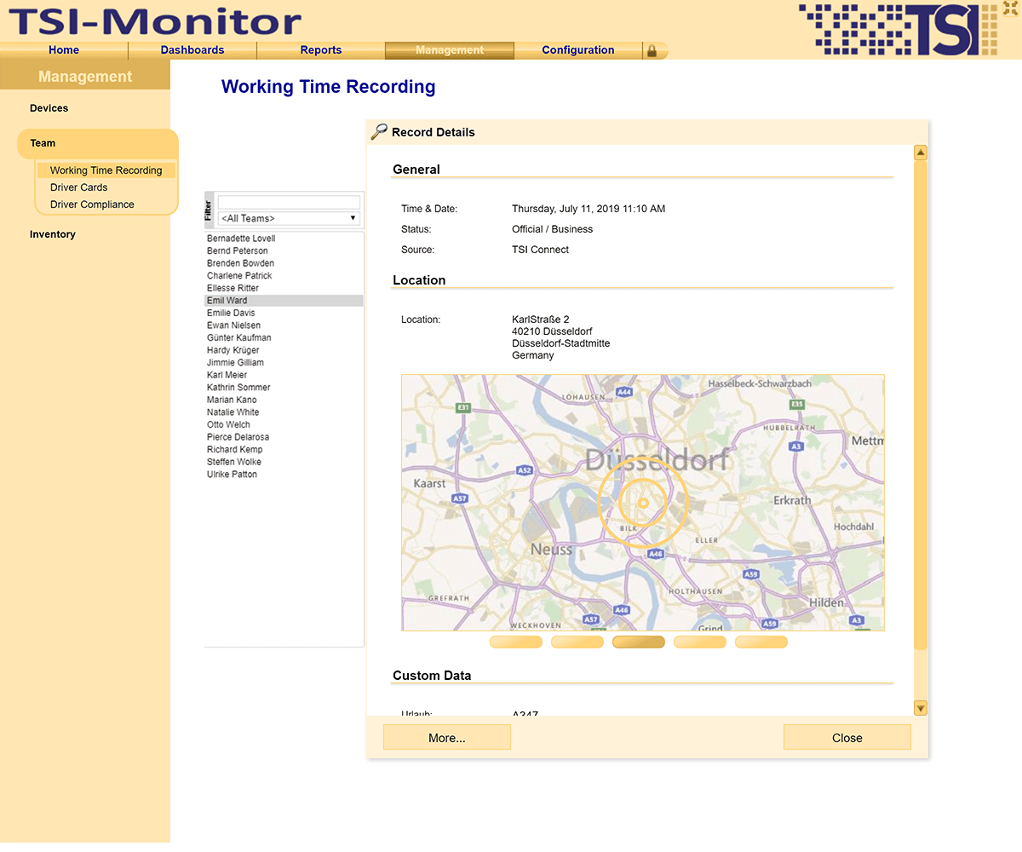Screen dimensions: 1022x852
Task: Choose Richard Kemp from the list
Action: tap(284, 450)
